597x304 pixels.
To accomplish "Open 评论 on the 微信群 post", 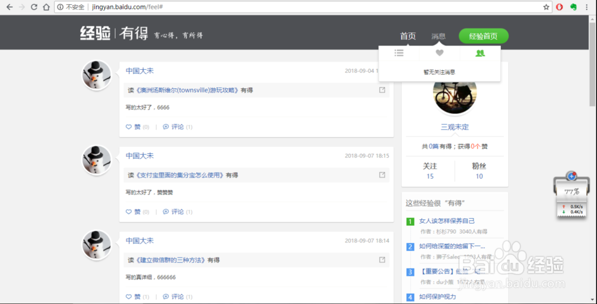I will [x=177, y=296].
